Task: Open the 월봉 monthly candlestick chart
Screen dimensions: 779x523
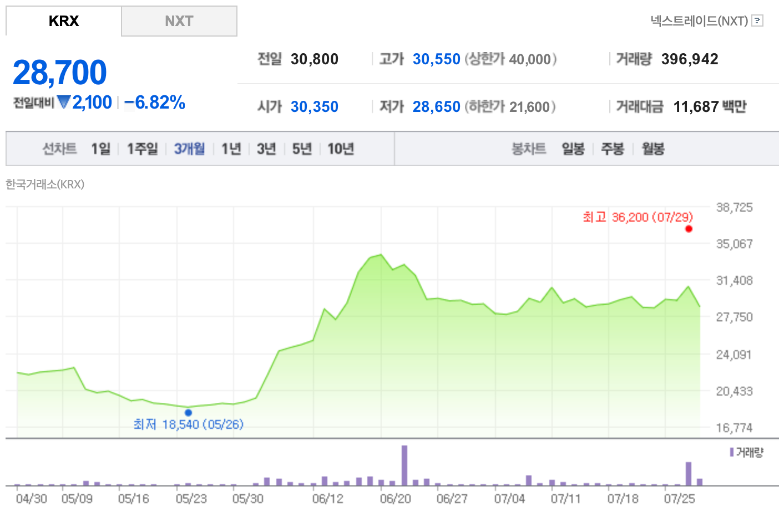Action: pyautogui.click(x=653, y=149)
